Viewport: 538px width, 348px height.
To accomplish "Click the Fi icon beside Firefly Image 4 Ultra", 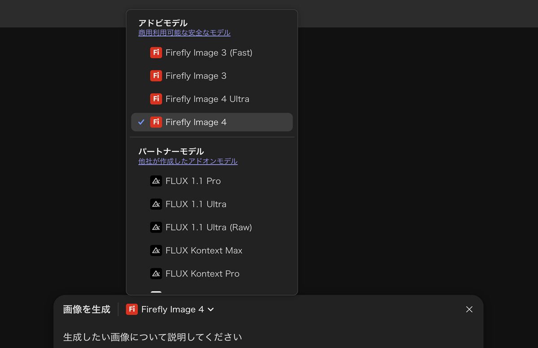I will [156, 99].
